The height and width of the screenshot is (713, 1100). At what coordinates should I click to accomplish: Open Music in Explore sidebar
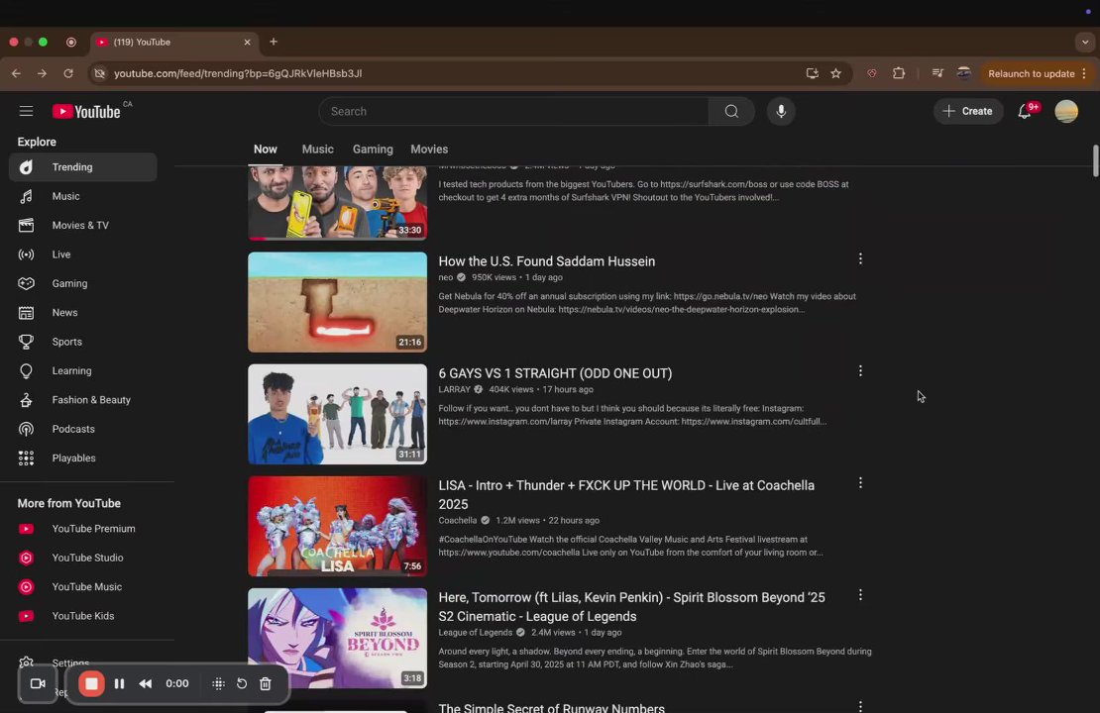[83, 196]
